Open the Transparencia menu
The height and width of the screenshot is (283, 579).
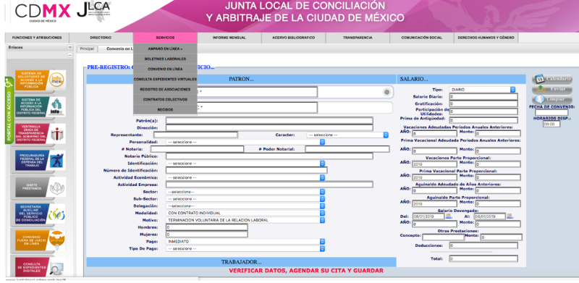(358, 38)
